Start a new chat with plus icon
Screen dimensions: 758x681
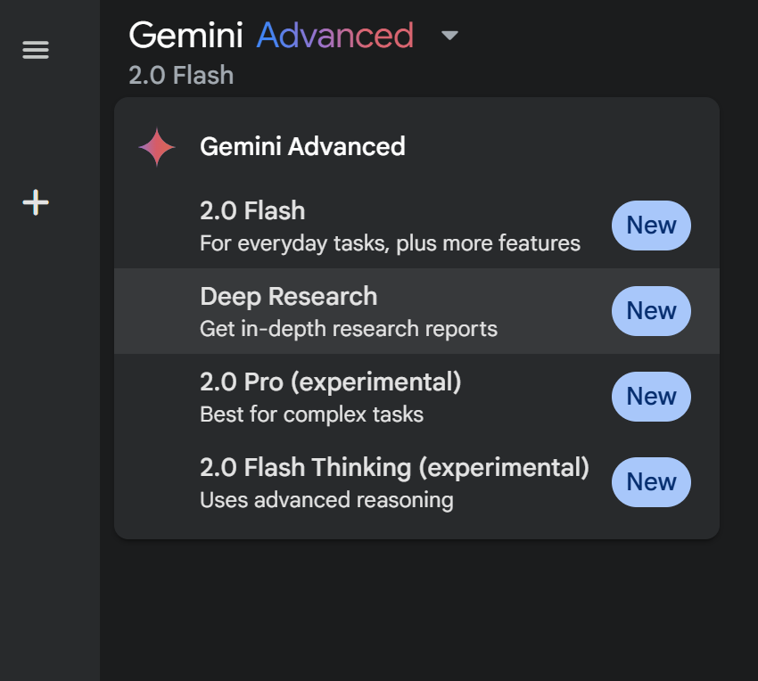[36, 202]
